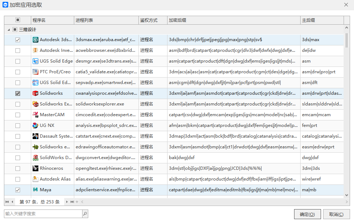
Task: Click the 取消(C) button
Action: (x=336, y=214)
